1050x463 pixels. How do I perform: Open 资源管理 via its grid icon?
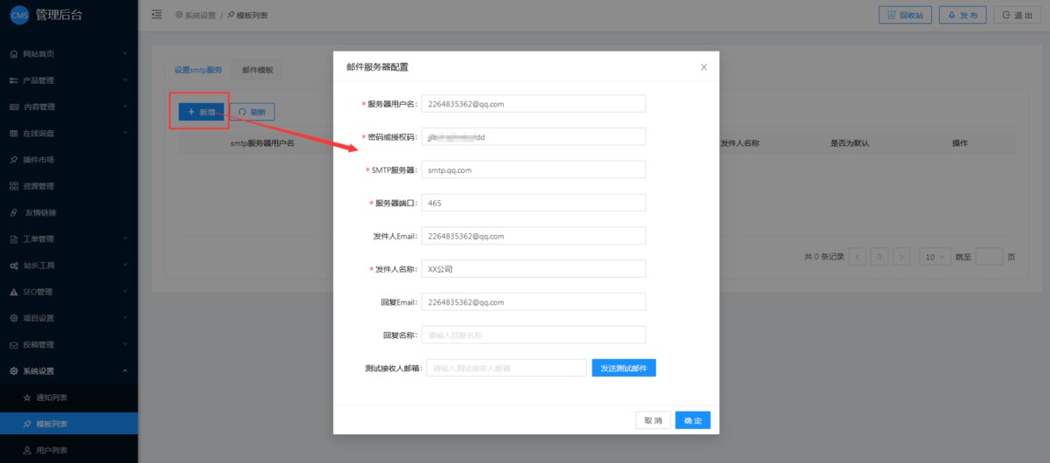tap(14, 186)
